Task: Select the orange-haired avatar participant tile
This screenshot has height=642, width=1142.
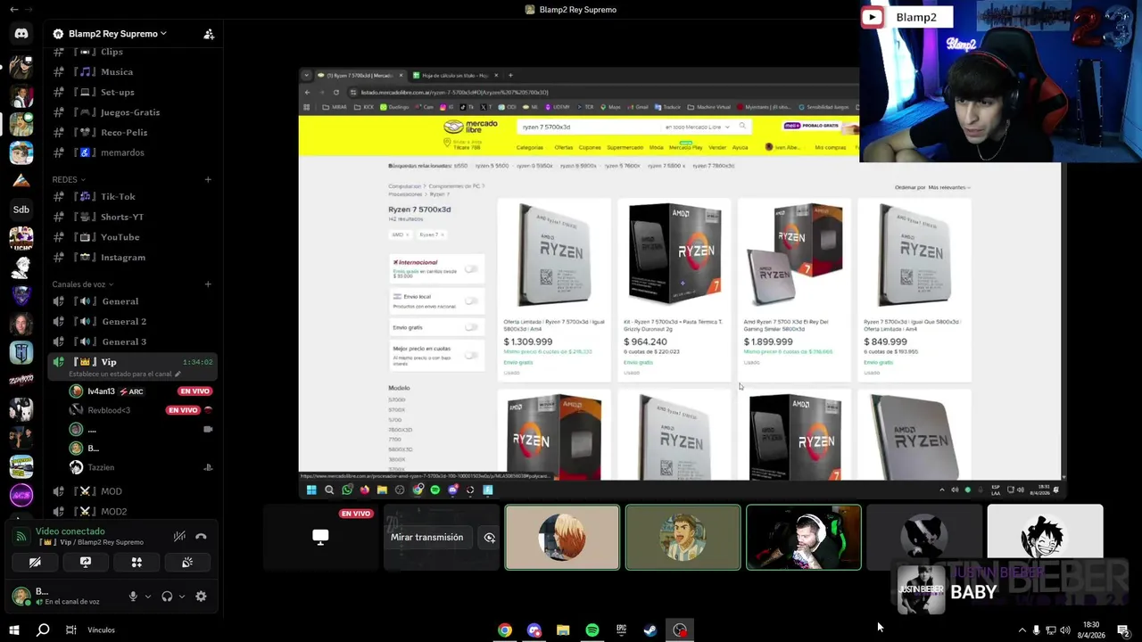Action: click(x=562, y=537)
